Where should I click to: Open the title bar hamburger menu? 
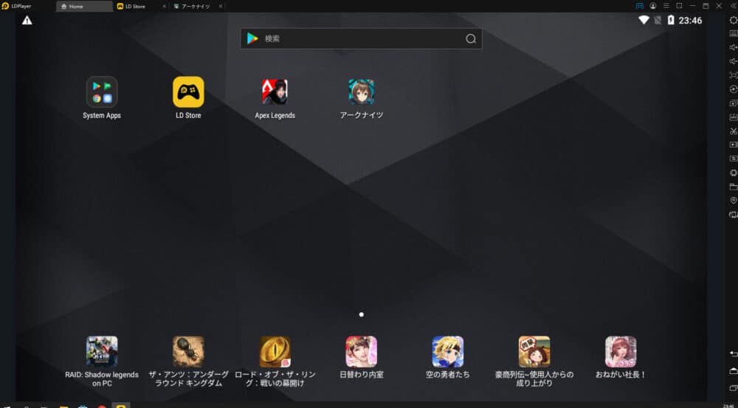coord(666,6)
